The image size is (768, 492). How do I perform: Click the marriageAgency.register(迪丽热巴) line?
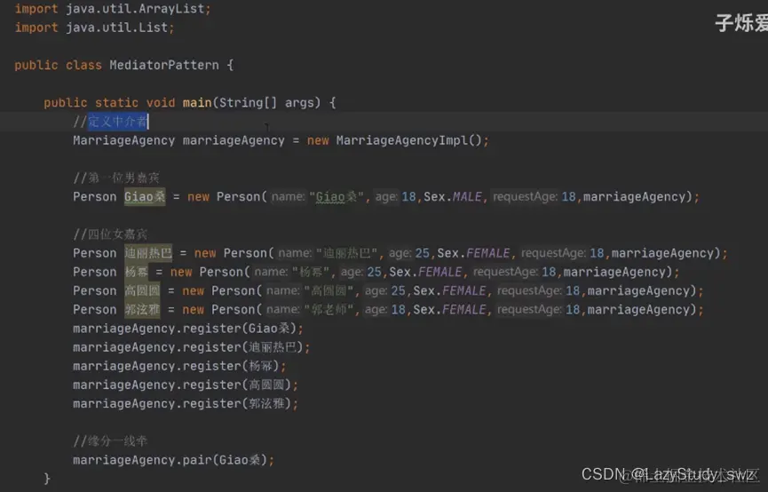coord(192,347)
